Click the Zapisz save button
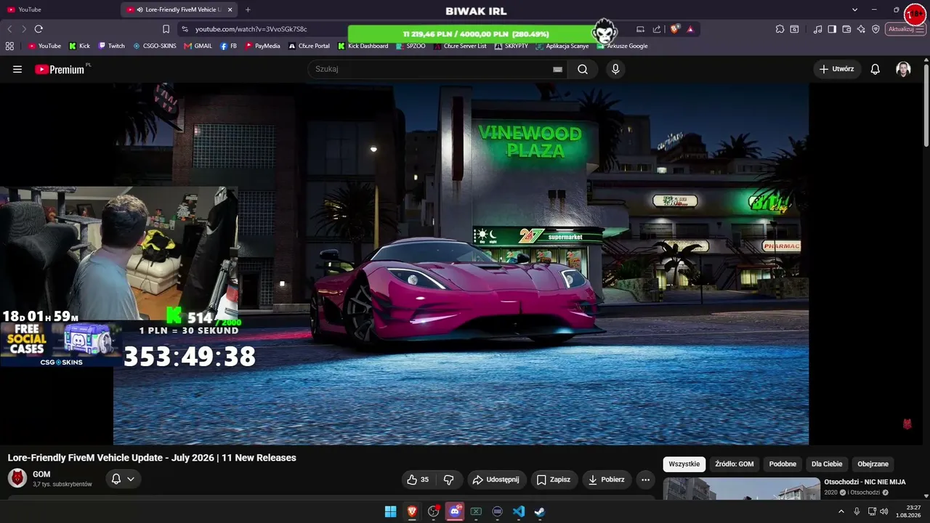The height and width of the screenshot is (523, 930). click(x=554, y=479)
